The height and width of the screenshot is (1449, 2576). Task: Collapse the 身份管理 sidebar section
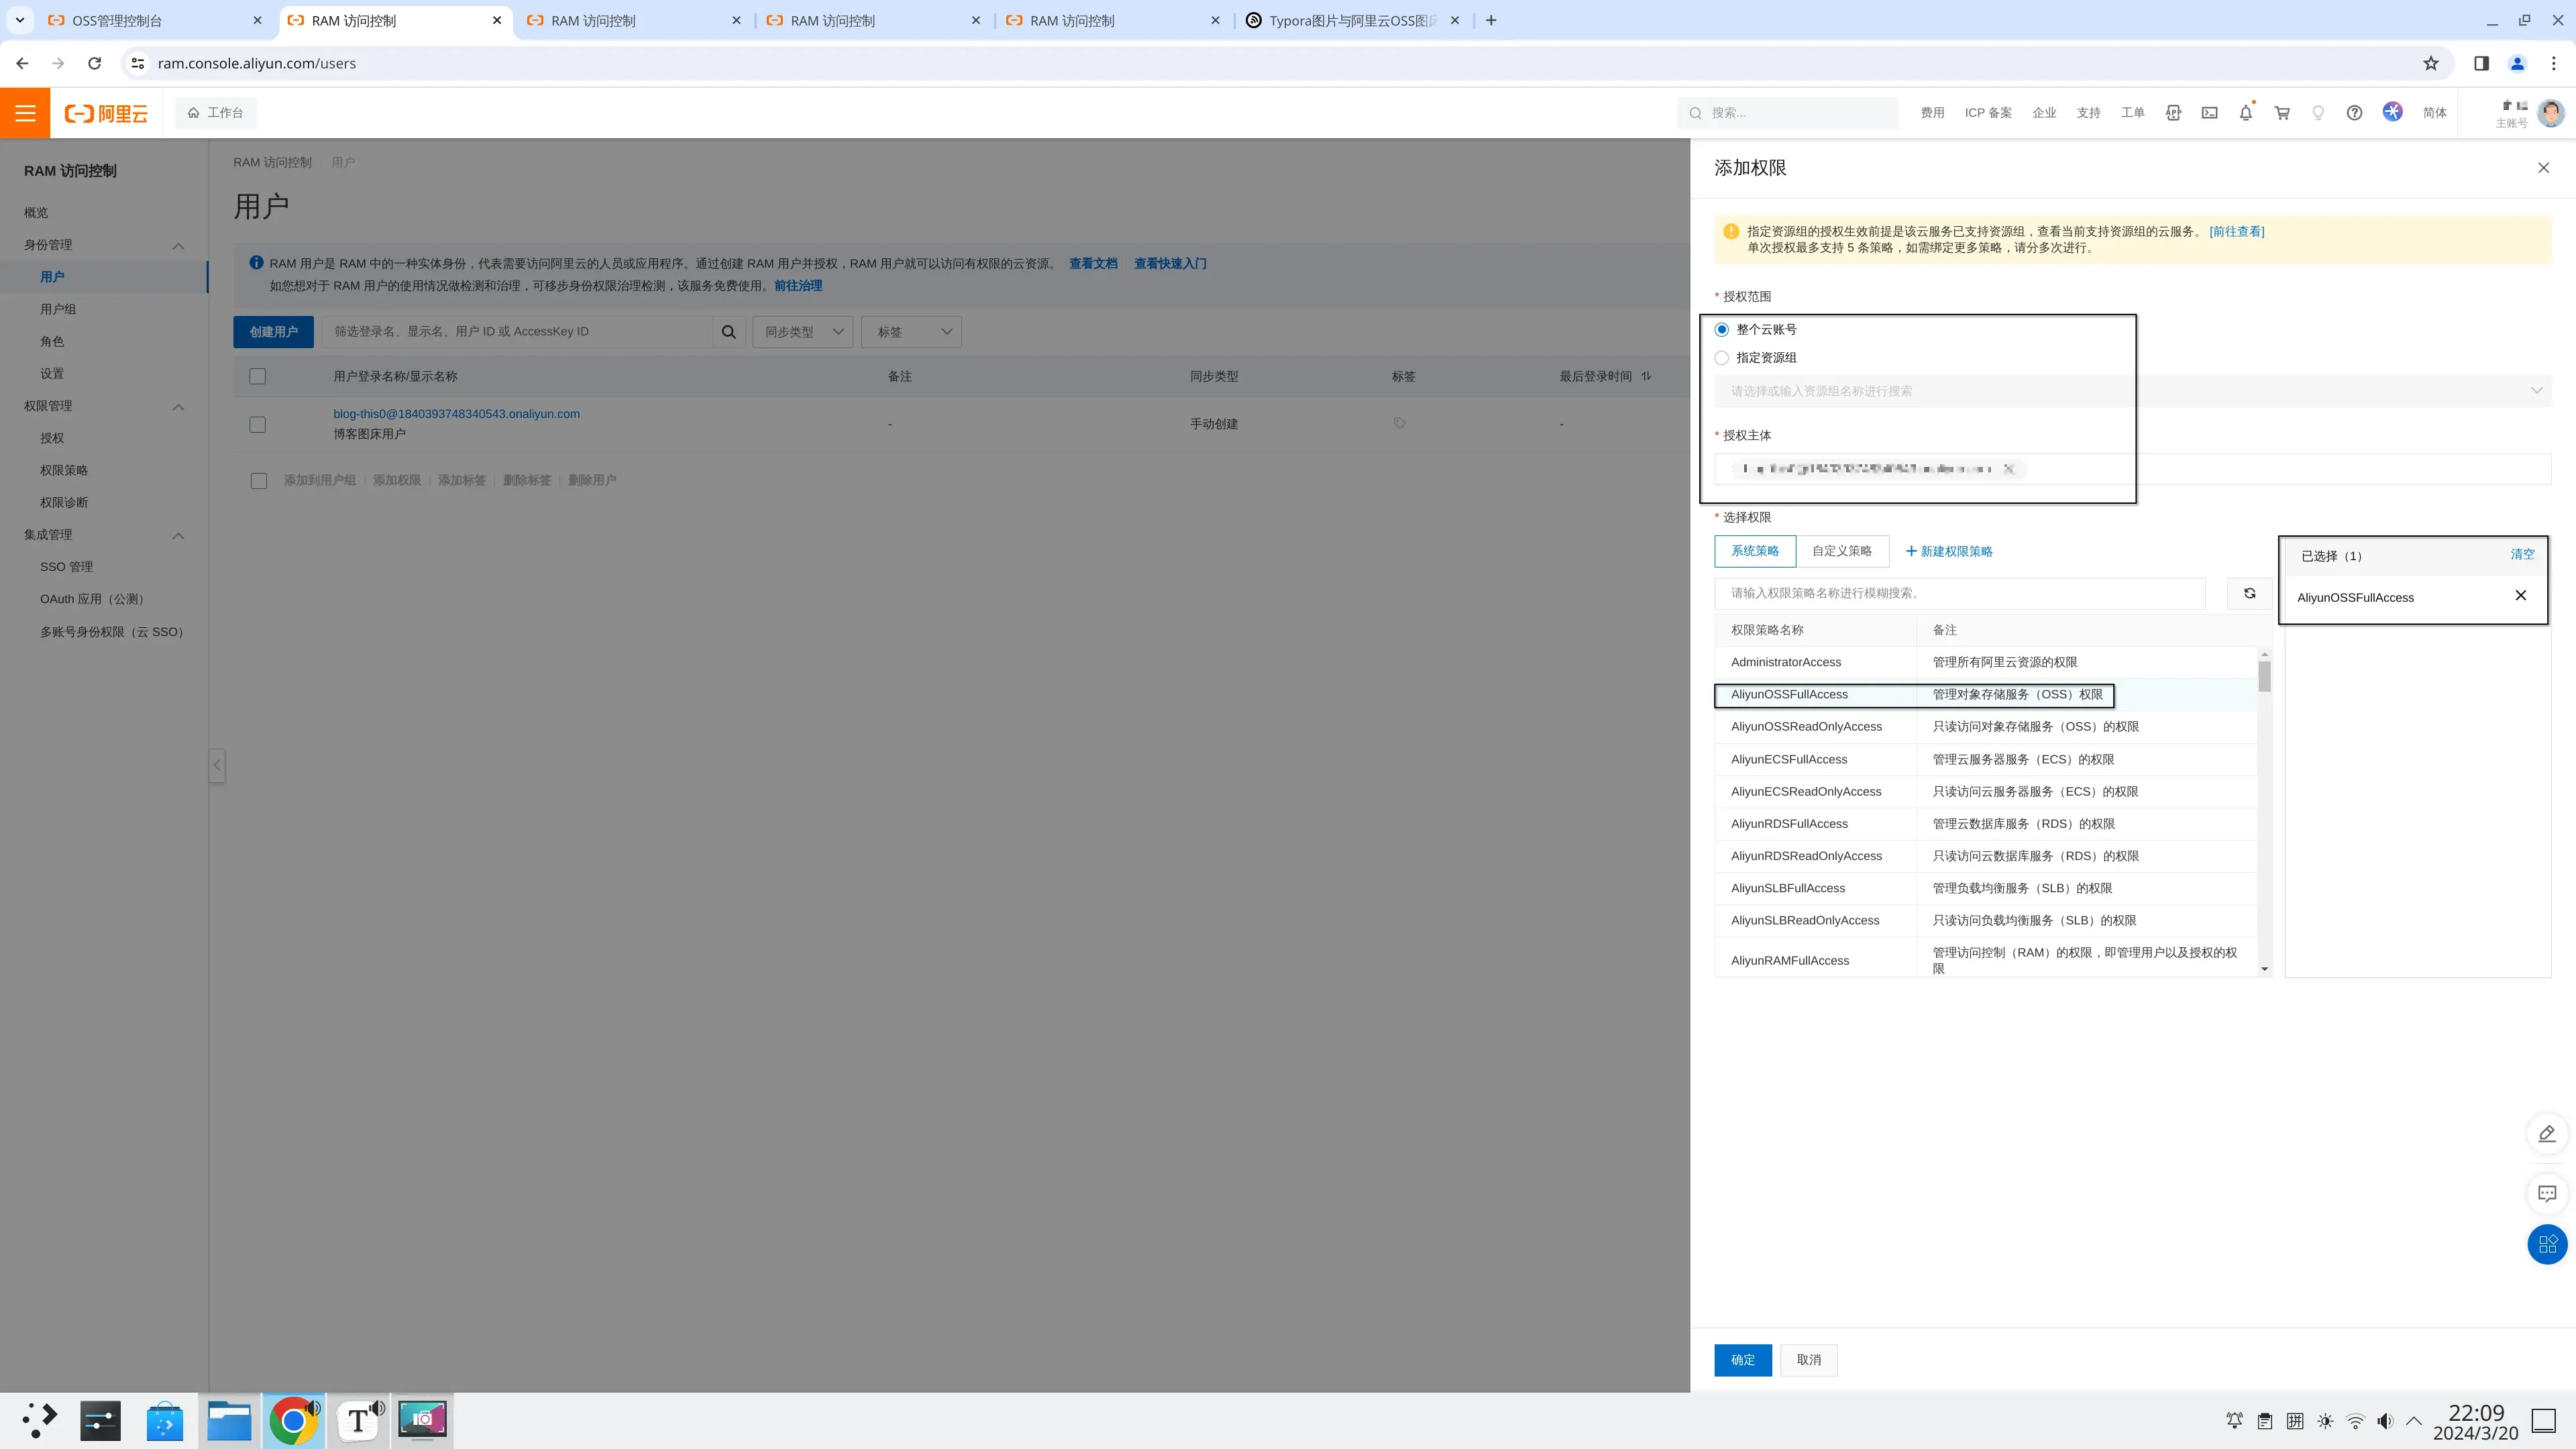click(x=178, y=246)
